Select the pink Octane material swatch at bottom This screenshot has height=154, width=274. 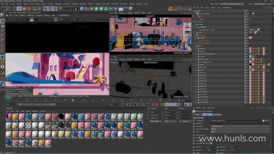pos(48,142)
